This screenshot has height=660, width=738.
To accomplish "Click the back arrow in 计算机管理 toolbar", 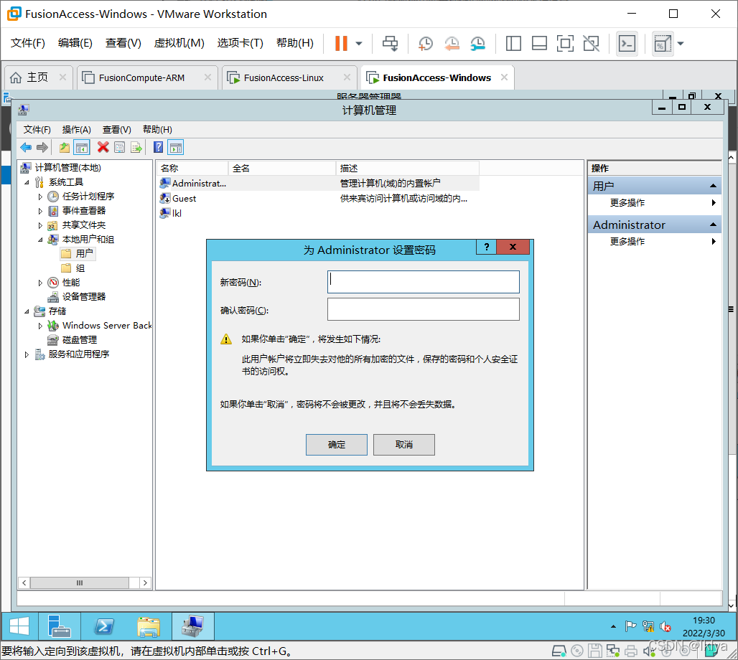I will coord(26,148).
